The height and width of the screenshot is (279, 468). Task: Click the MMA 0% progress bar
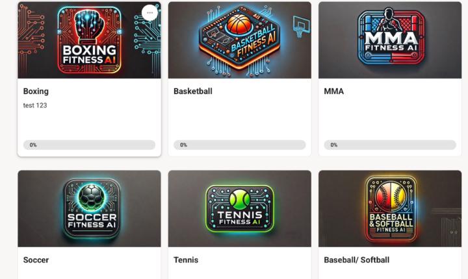tap(390, 145)
